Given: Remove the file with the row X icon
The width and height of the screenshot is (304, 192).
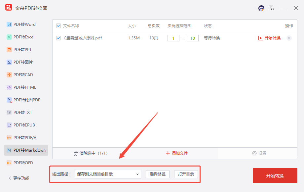Looking at the screenshot, I should point(289,38).
